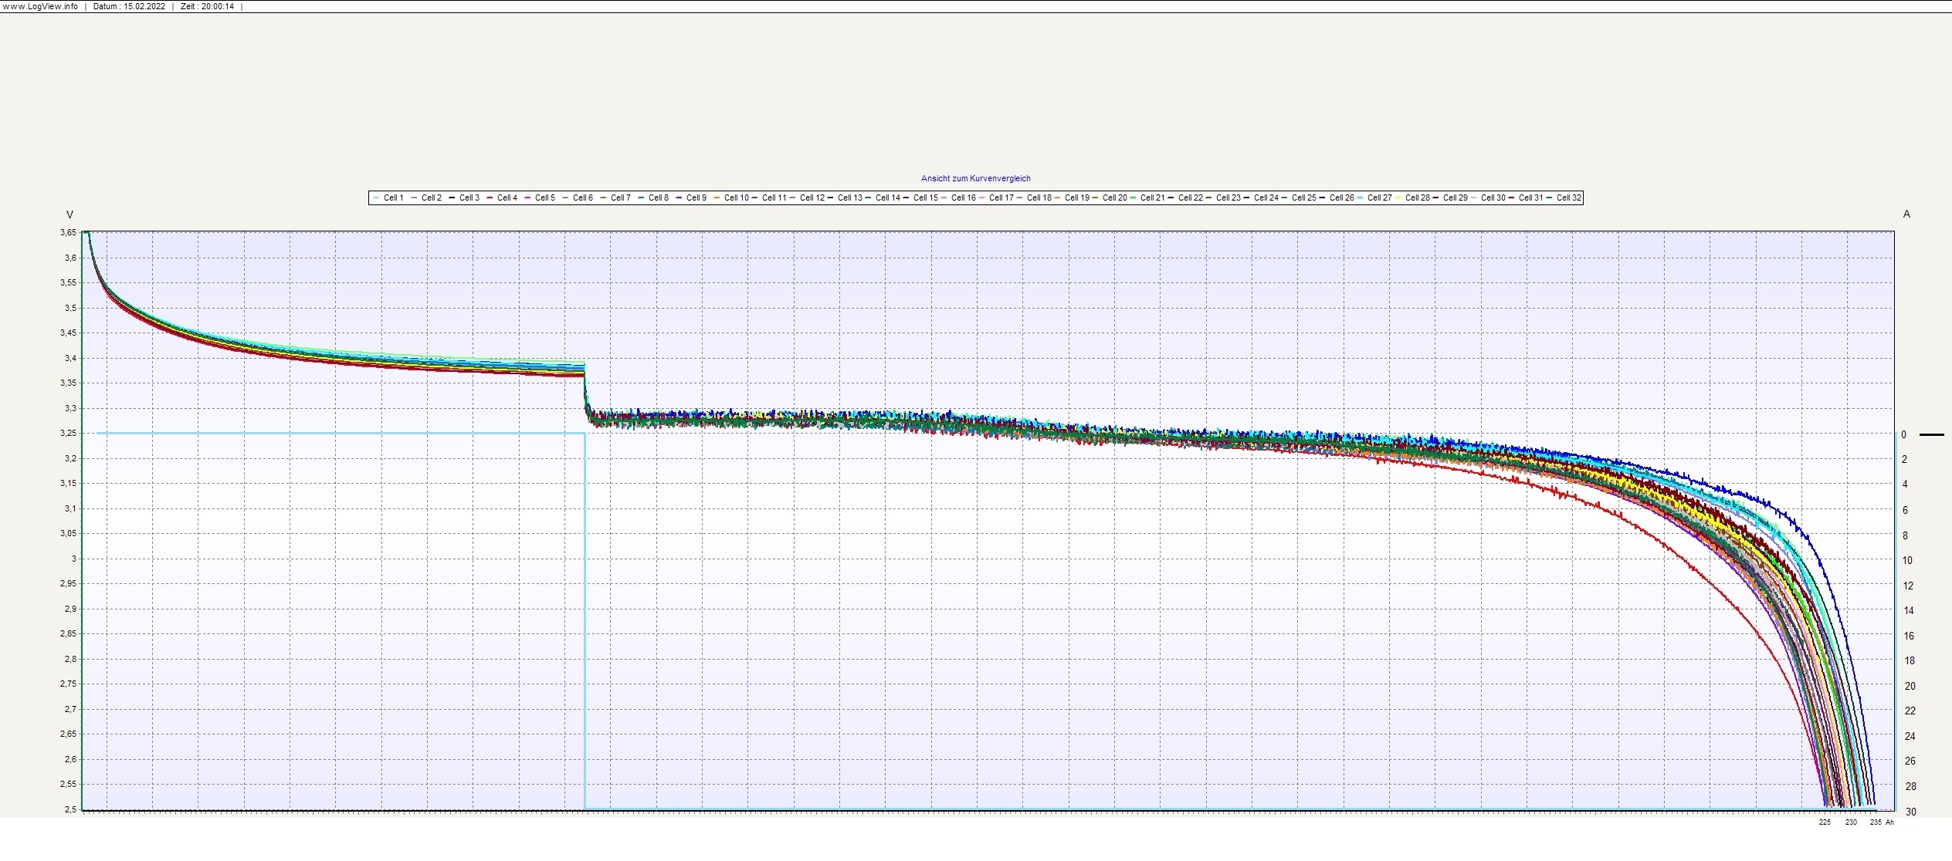
Task: Select Cell 26 in the legend
Action: (1342, 198)
